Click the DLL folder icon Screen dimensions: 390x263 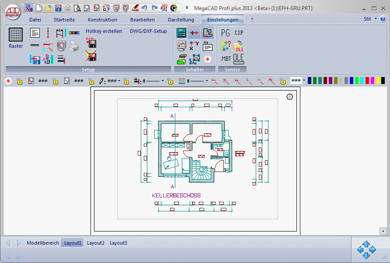(x=238, y=46)
